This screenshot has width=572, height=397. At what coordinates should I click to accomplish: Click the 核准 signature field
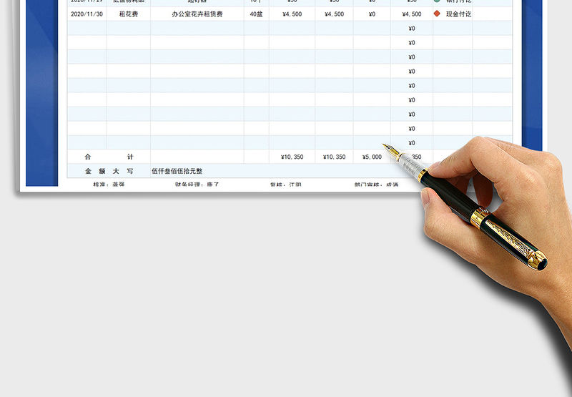click(109, 184)
